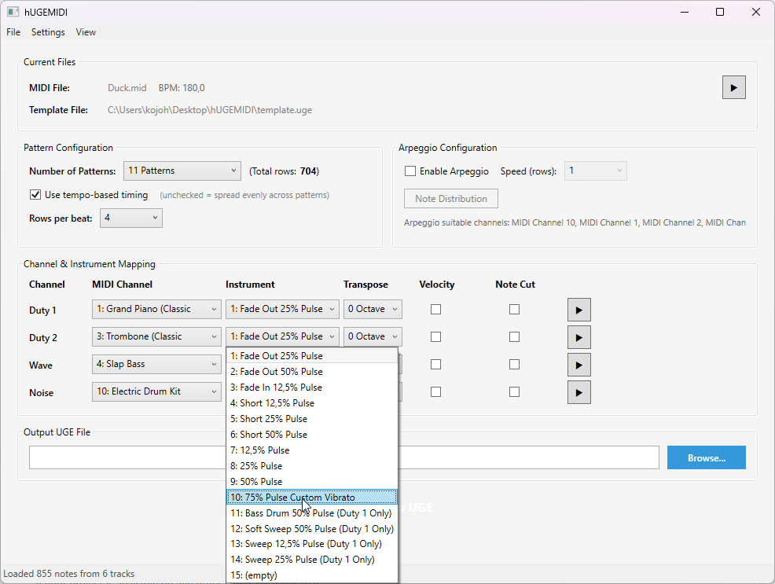Close the hUGEMIDI window
This screenshot has height=584, width=775.
pyautogui.click(x=756, y=12)
